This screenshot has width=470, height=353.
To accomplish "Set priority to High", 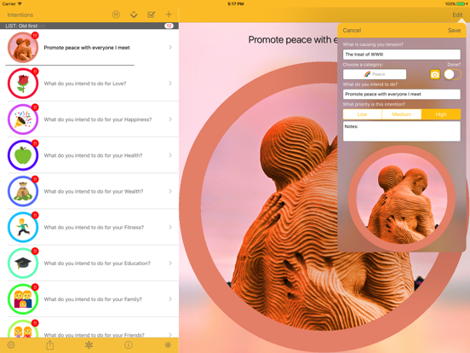I will (441, 114).
